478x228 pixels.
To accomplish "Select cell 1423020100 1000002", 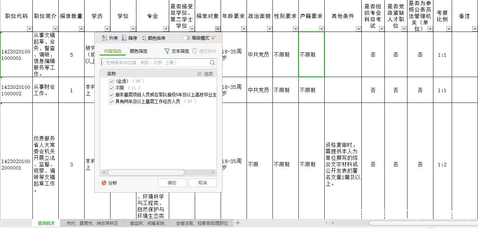I will click(16, 90).
